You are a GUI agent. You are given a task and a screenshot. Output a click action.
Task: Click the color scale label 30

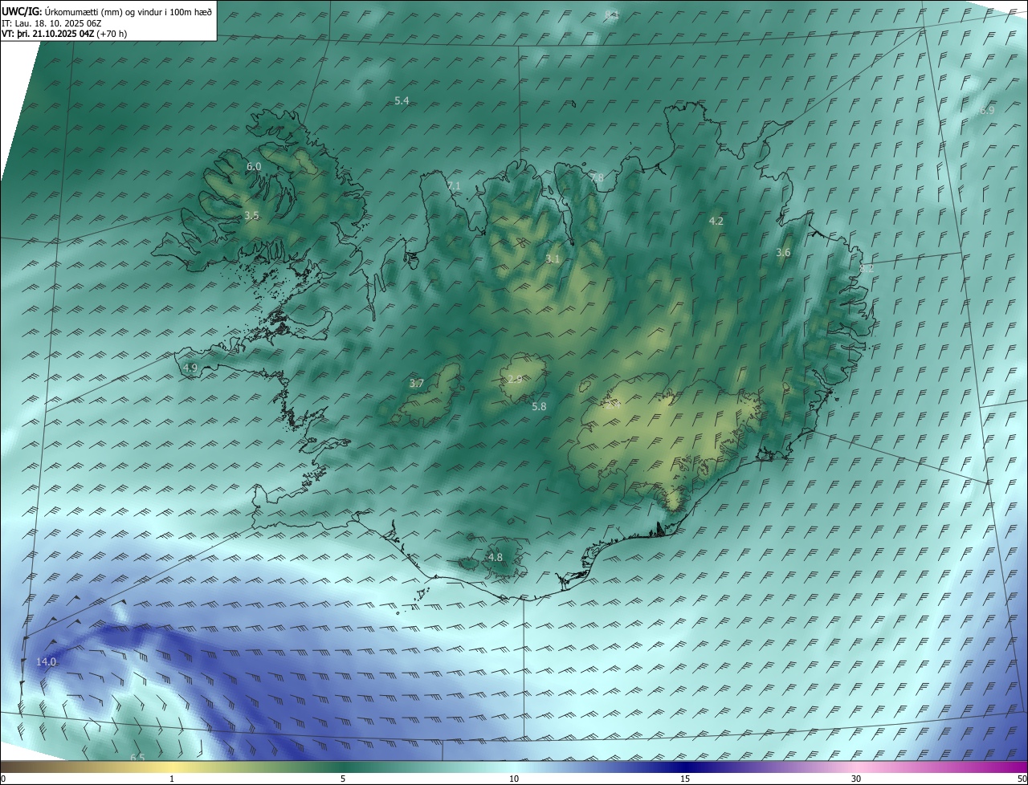point(856,779)
